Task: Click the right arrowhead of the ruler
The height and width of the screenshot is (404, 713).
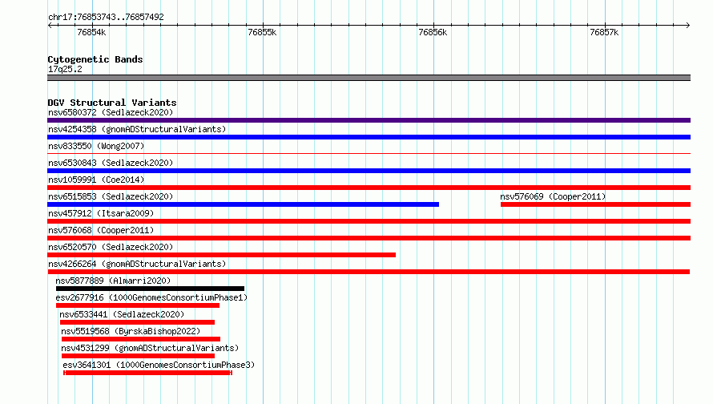Action: click(688, 25)
